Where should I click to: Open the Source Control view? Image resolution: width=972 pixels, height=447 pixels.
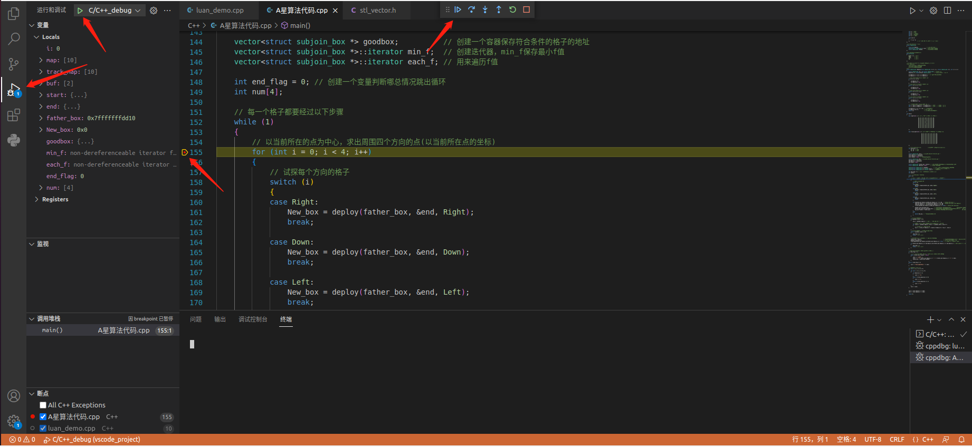[14, 64]
